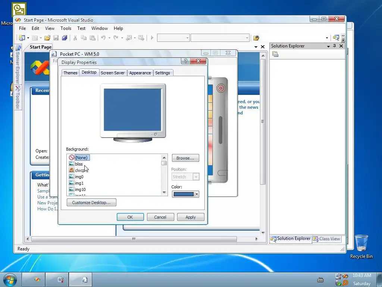Open the solution configuration combo box
Image resolution: width=382 pixels, height=287 pixels.
pyautogui.click(x=173, y=38)
